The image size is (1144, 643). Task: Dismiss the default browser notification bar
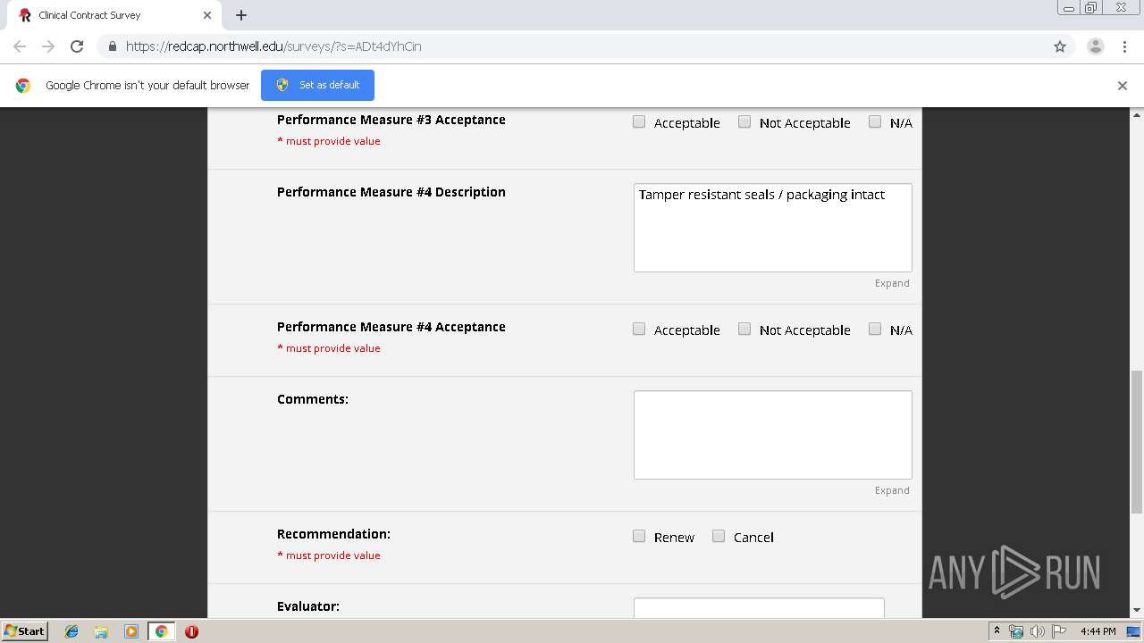[x=1123, y=86]
